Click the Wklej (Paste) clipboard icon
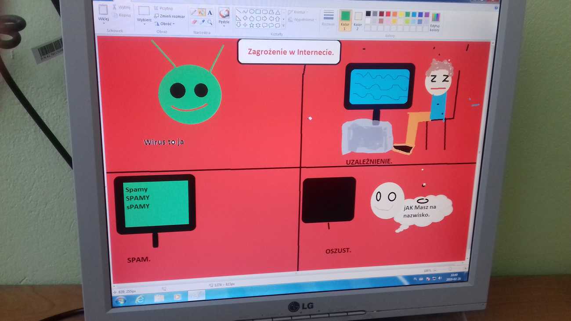Screen dimensions: 571x321 103,9
